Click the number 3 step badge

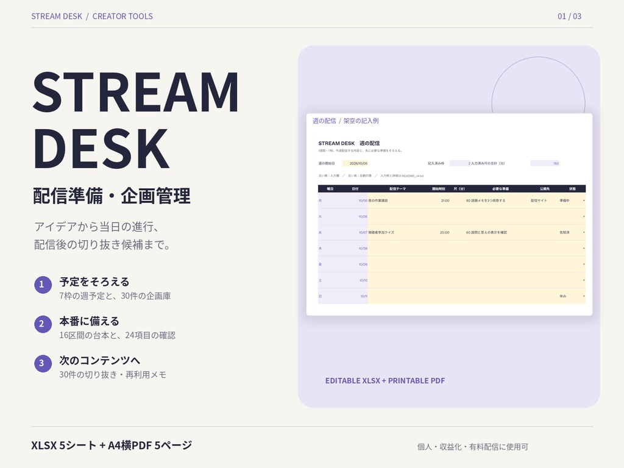click(43, 363)
